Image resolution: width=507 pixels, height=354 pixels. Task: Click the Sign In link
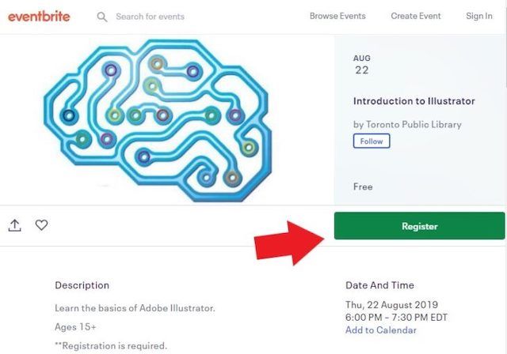(x=478, y=17)
